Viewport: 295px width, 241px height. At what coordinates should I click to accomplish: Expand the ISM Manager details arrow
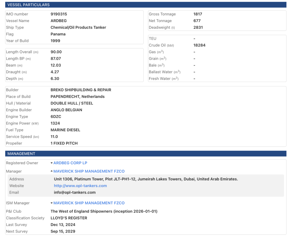(52, 203)
